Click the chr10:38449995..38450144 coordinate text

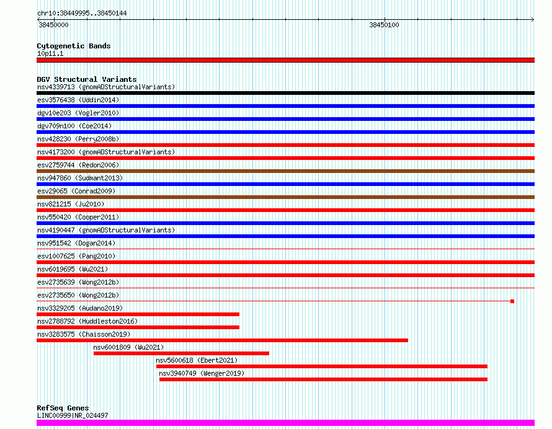tap(82, 13)
